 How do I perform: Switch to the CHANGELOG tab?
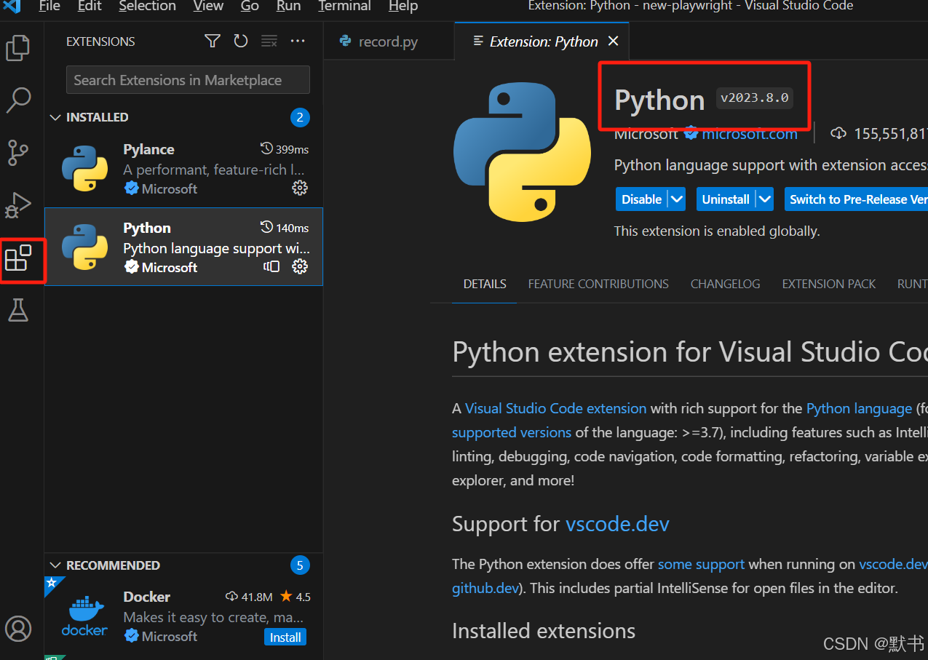pos(725,284)
